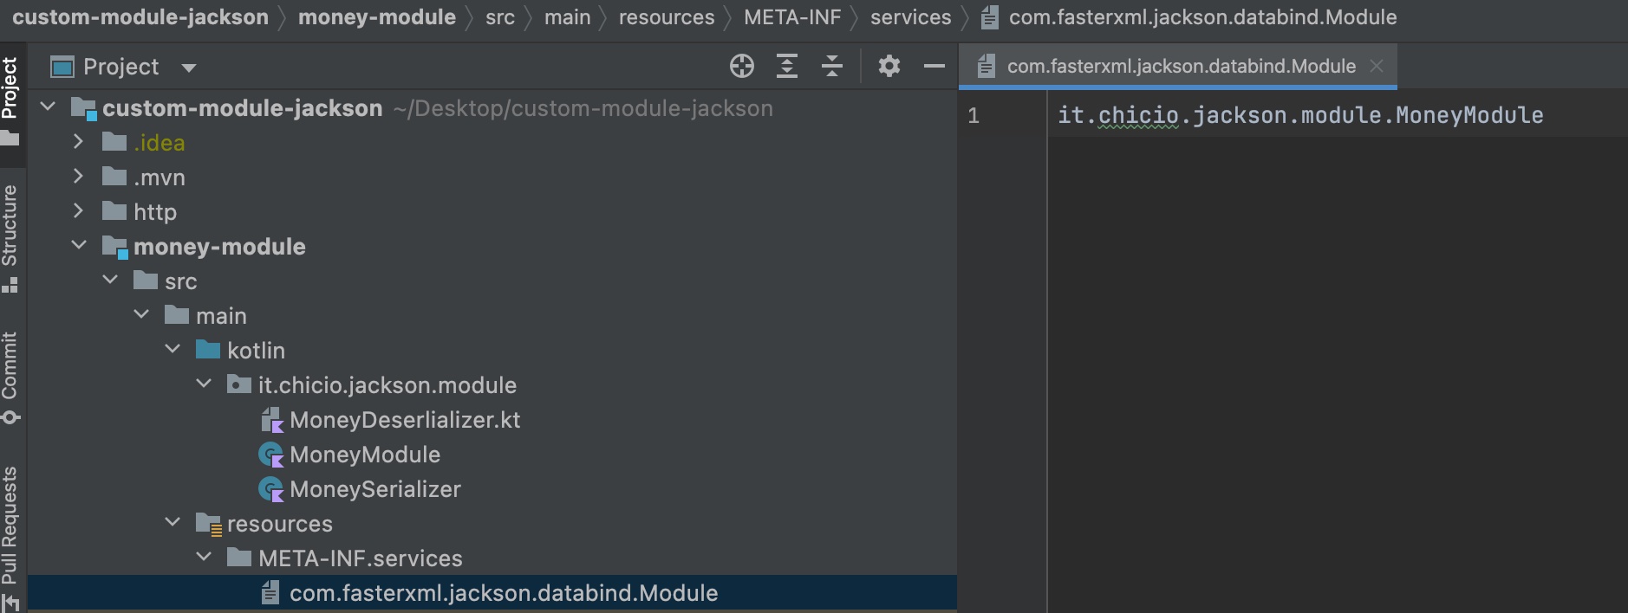This screenshot has width=1628, height=613.
Task: Select MoneyModule in the project tree
Action: coord(365,455)
